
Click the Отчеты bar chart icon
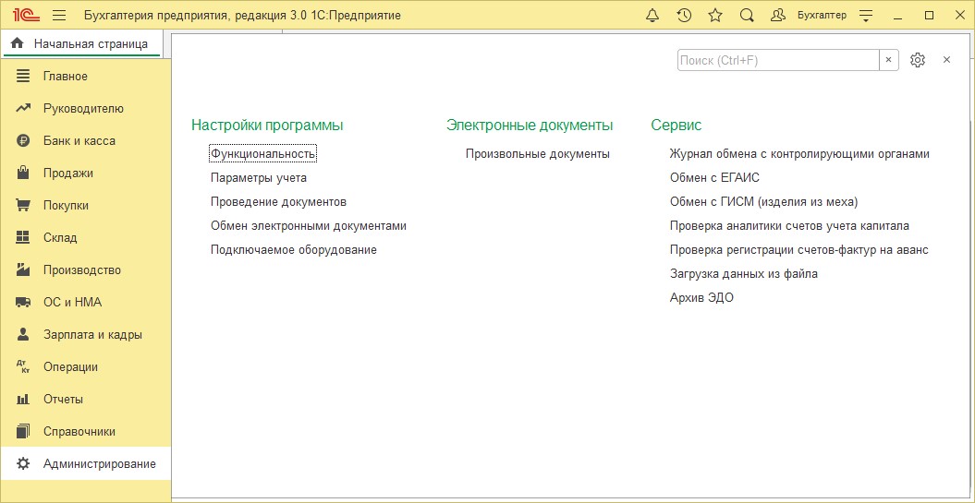click(x=23, y=400)
